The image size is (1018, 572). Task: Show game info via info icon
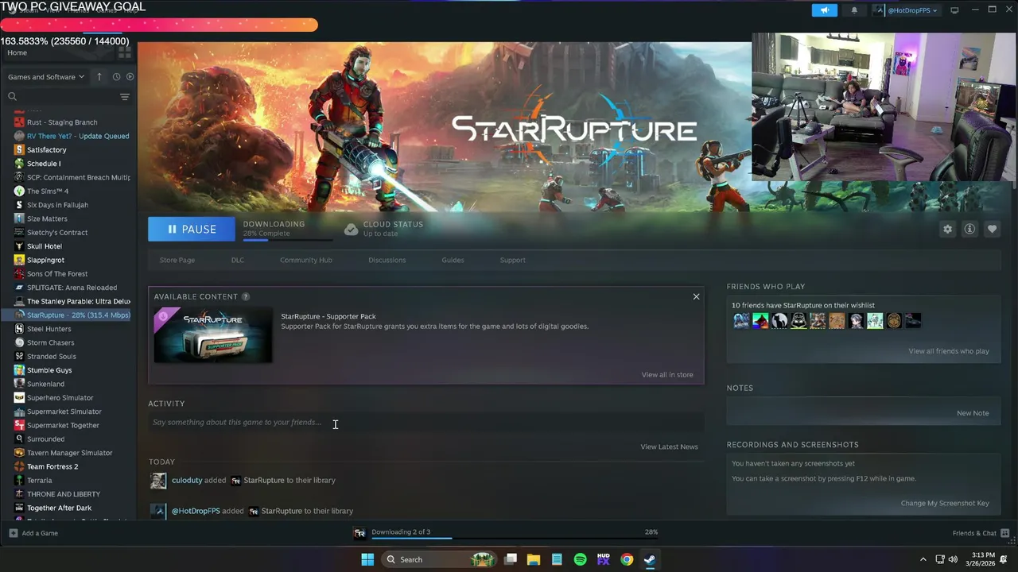969,229
